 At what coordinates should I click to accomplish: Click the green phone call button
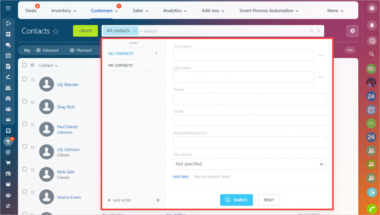point(372,209)
